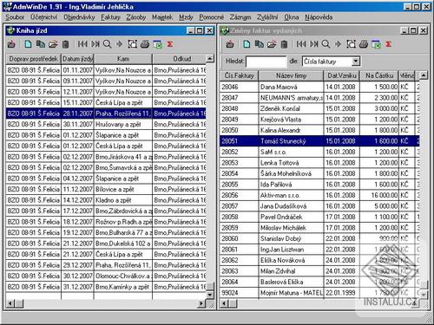Click the Doprav.prostředek column header

coord(33,59)
